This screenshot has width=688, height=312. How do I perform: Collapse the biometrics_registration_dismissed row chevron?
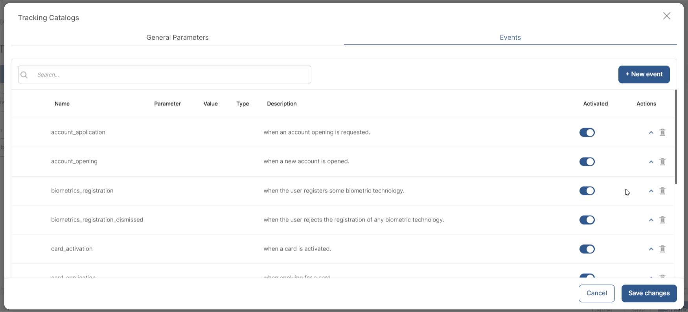(651, 220)
